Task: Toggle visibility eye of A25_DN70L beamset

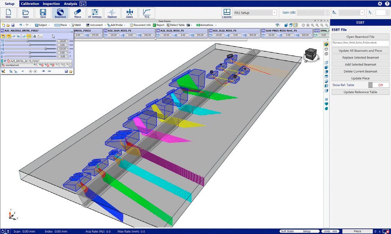Action: coord(5,61)
